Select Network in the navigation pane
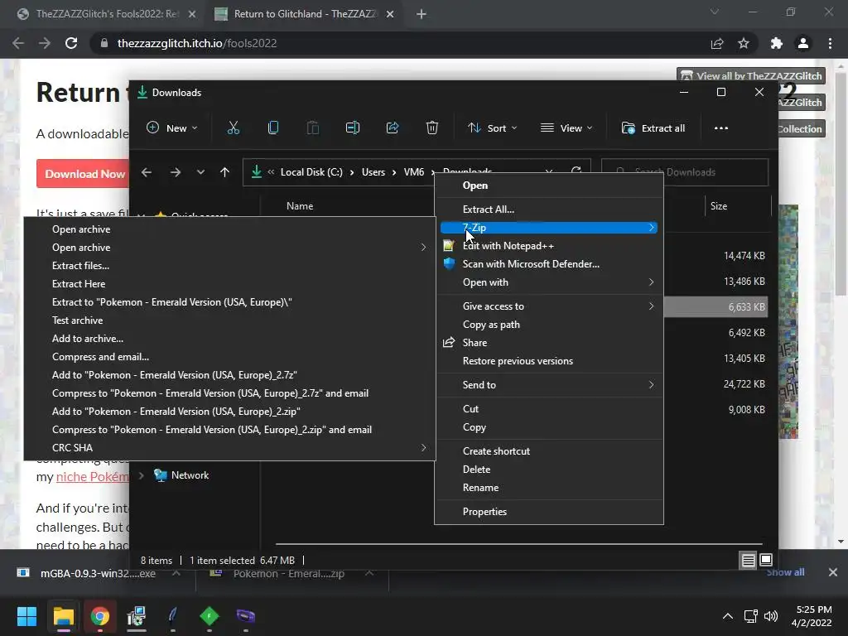The image size is (848, 636). click(190, 475)
